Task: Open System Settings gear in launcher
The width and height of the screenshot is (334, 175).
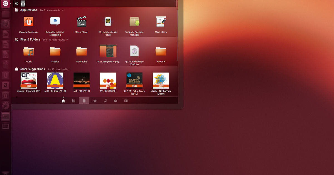Action: click(x=6, y=106)
